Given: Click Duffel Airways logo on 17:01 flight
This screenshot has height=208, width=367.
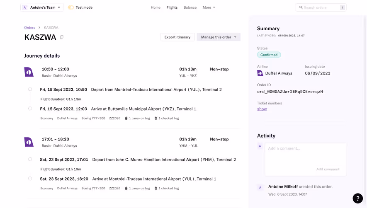Looking at the screenshot, I should tap(29, 142).
